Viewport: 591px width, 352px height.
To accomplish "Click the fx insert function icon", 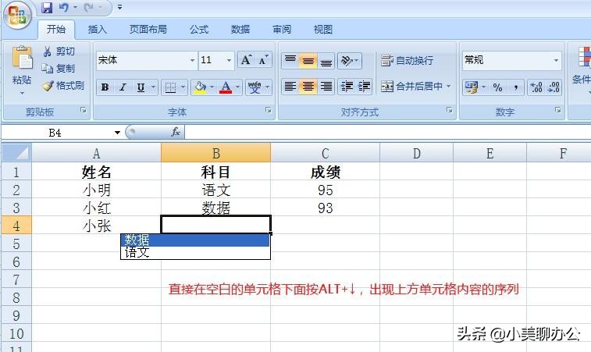I will tap(176, 132).
